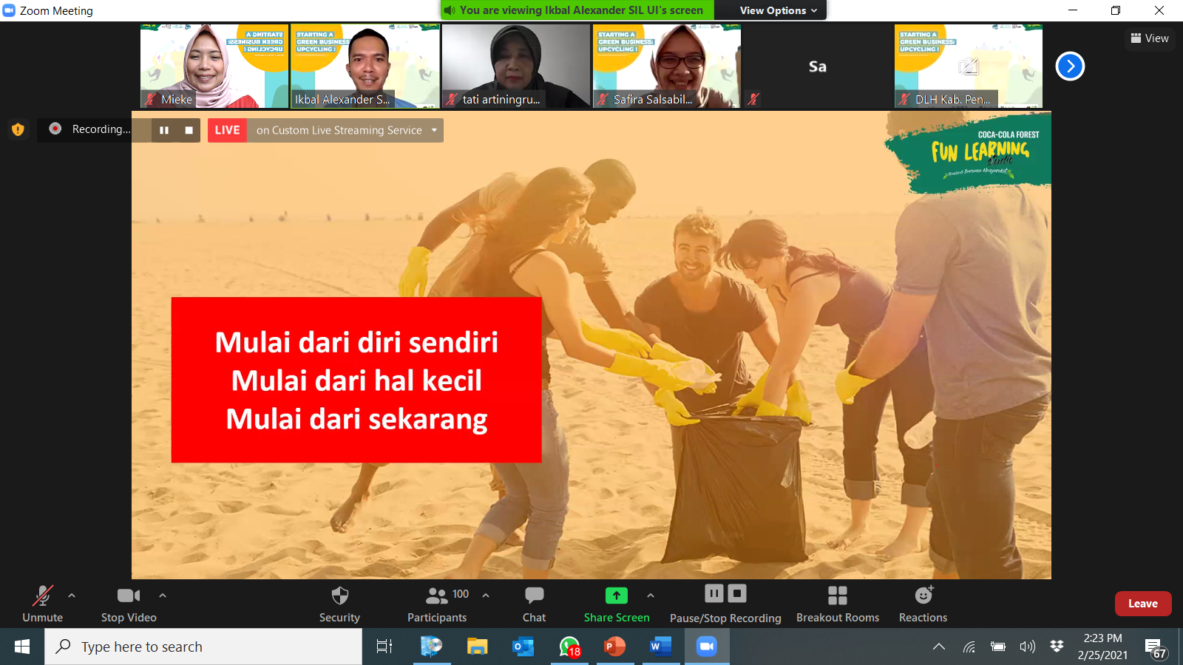The height and width of the screenshot is (665, 1183).
Task: Select Safira Salsabil's video thumbnail
Action: (x=667, y=66)
